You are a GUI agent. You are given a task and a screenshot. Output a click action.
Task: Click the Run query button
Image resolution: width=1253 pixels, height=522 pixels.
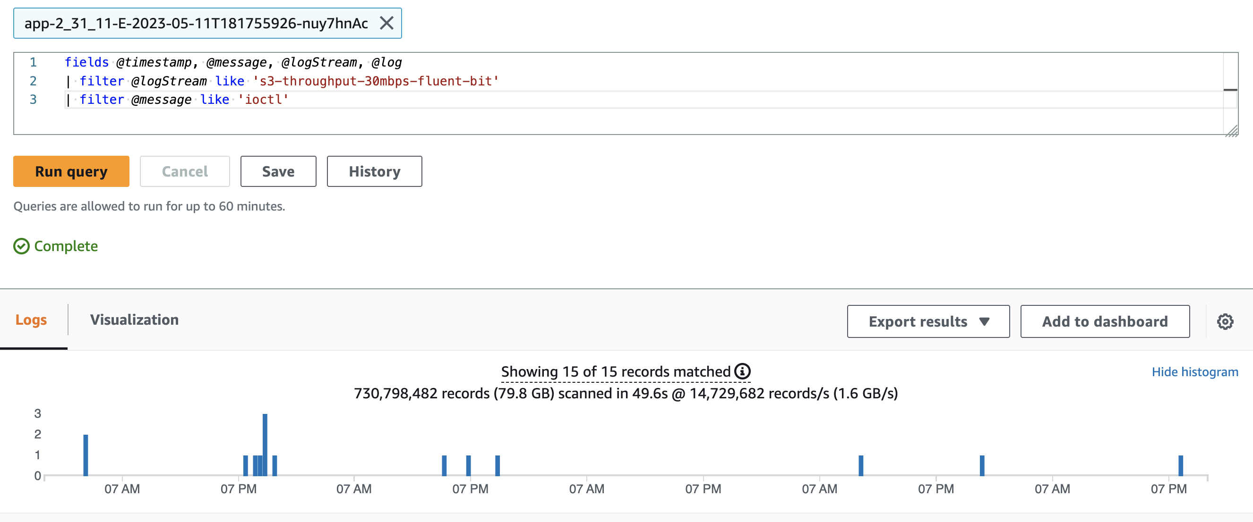coord(71,171)
